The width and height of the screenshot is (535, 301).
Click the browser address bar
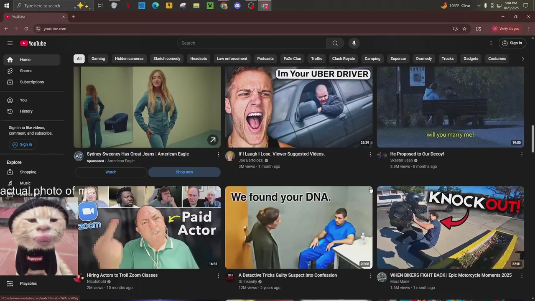[242, 29]
